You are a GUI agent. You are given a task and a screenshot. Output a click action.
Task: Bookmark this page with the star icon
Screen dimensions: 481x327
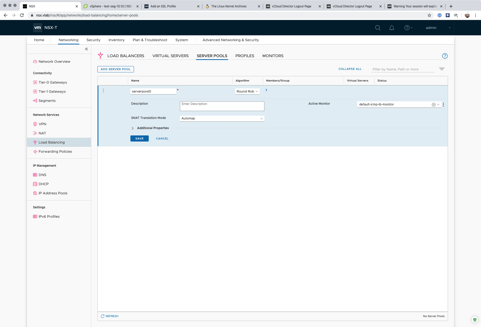[x=429, y=15]
